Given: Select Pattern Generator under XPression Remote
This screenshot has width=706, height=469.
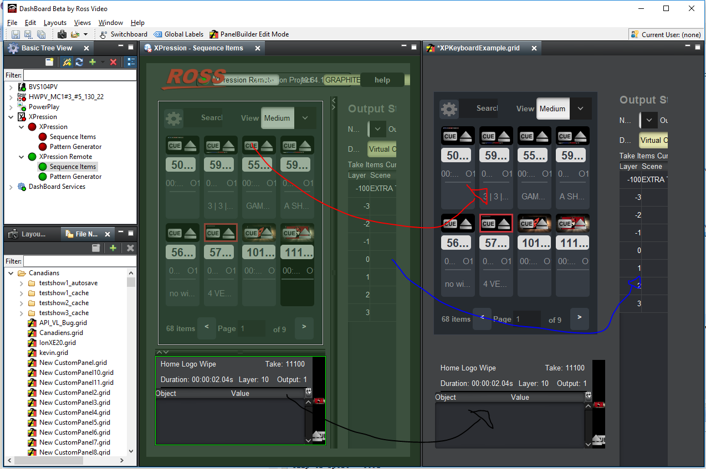Looking at the screenshot, I should click(x=75, y=177).
